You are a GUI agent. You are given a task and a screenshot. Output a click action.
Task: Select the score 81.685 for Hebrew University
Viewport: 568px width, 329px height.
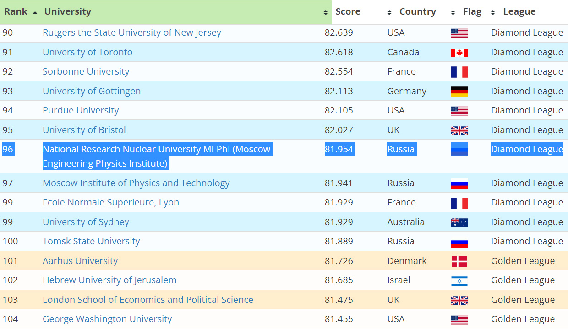(339, 280)
